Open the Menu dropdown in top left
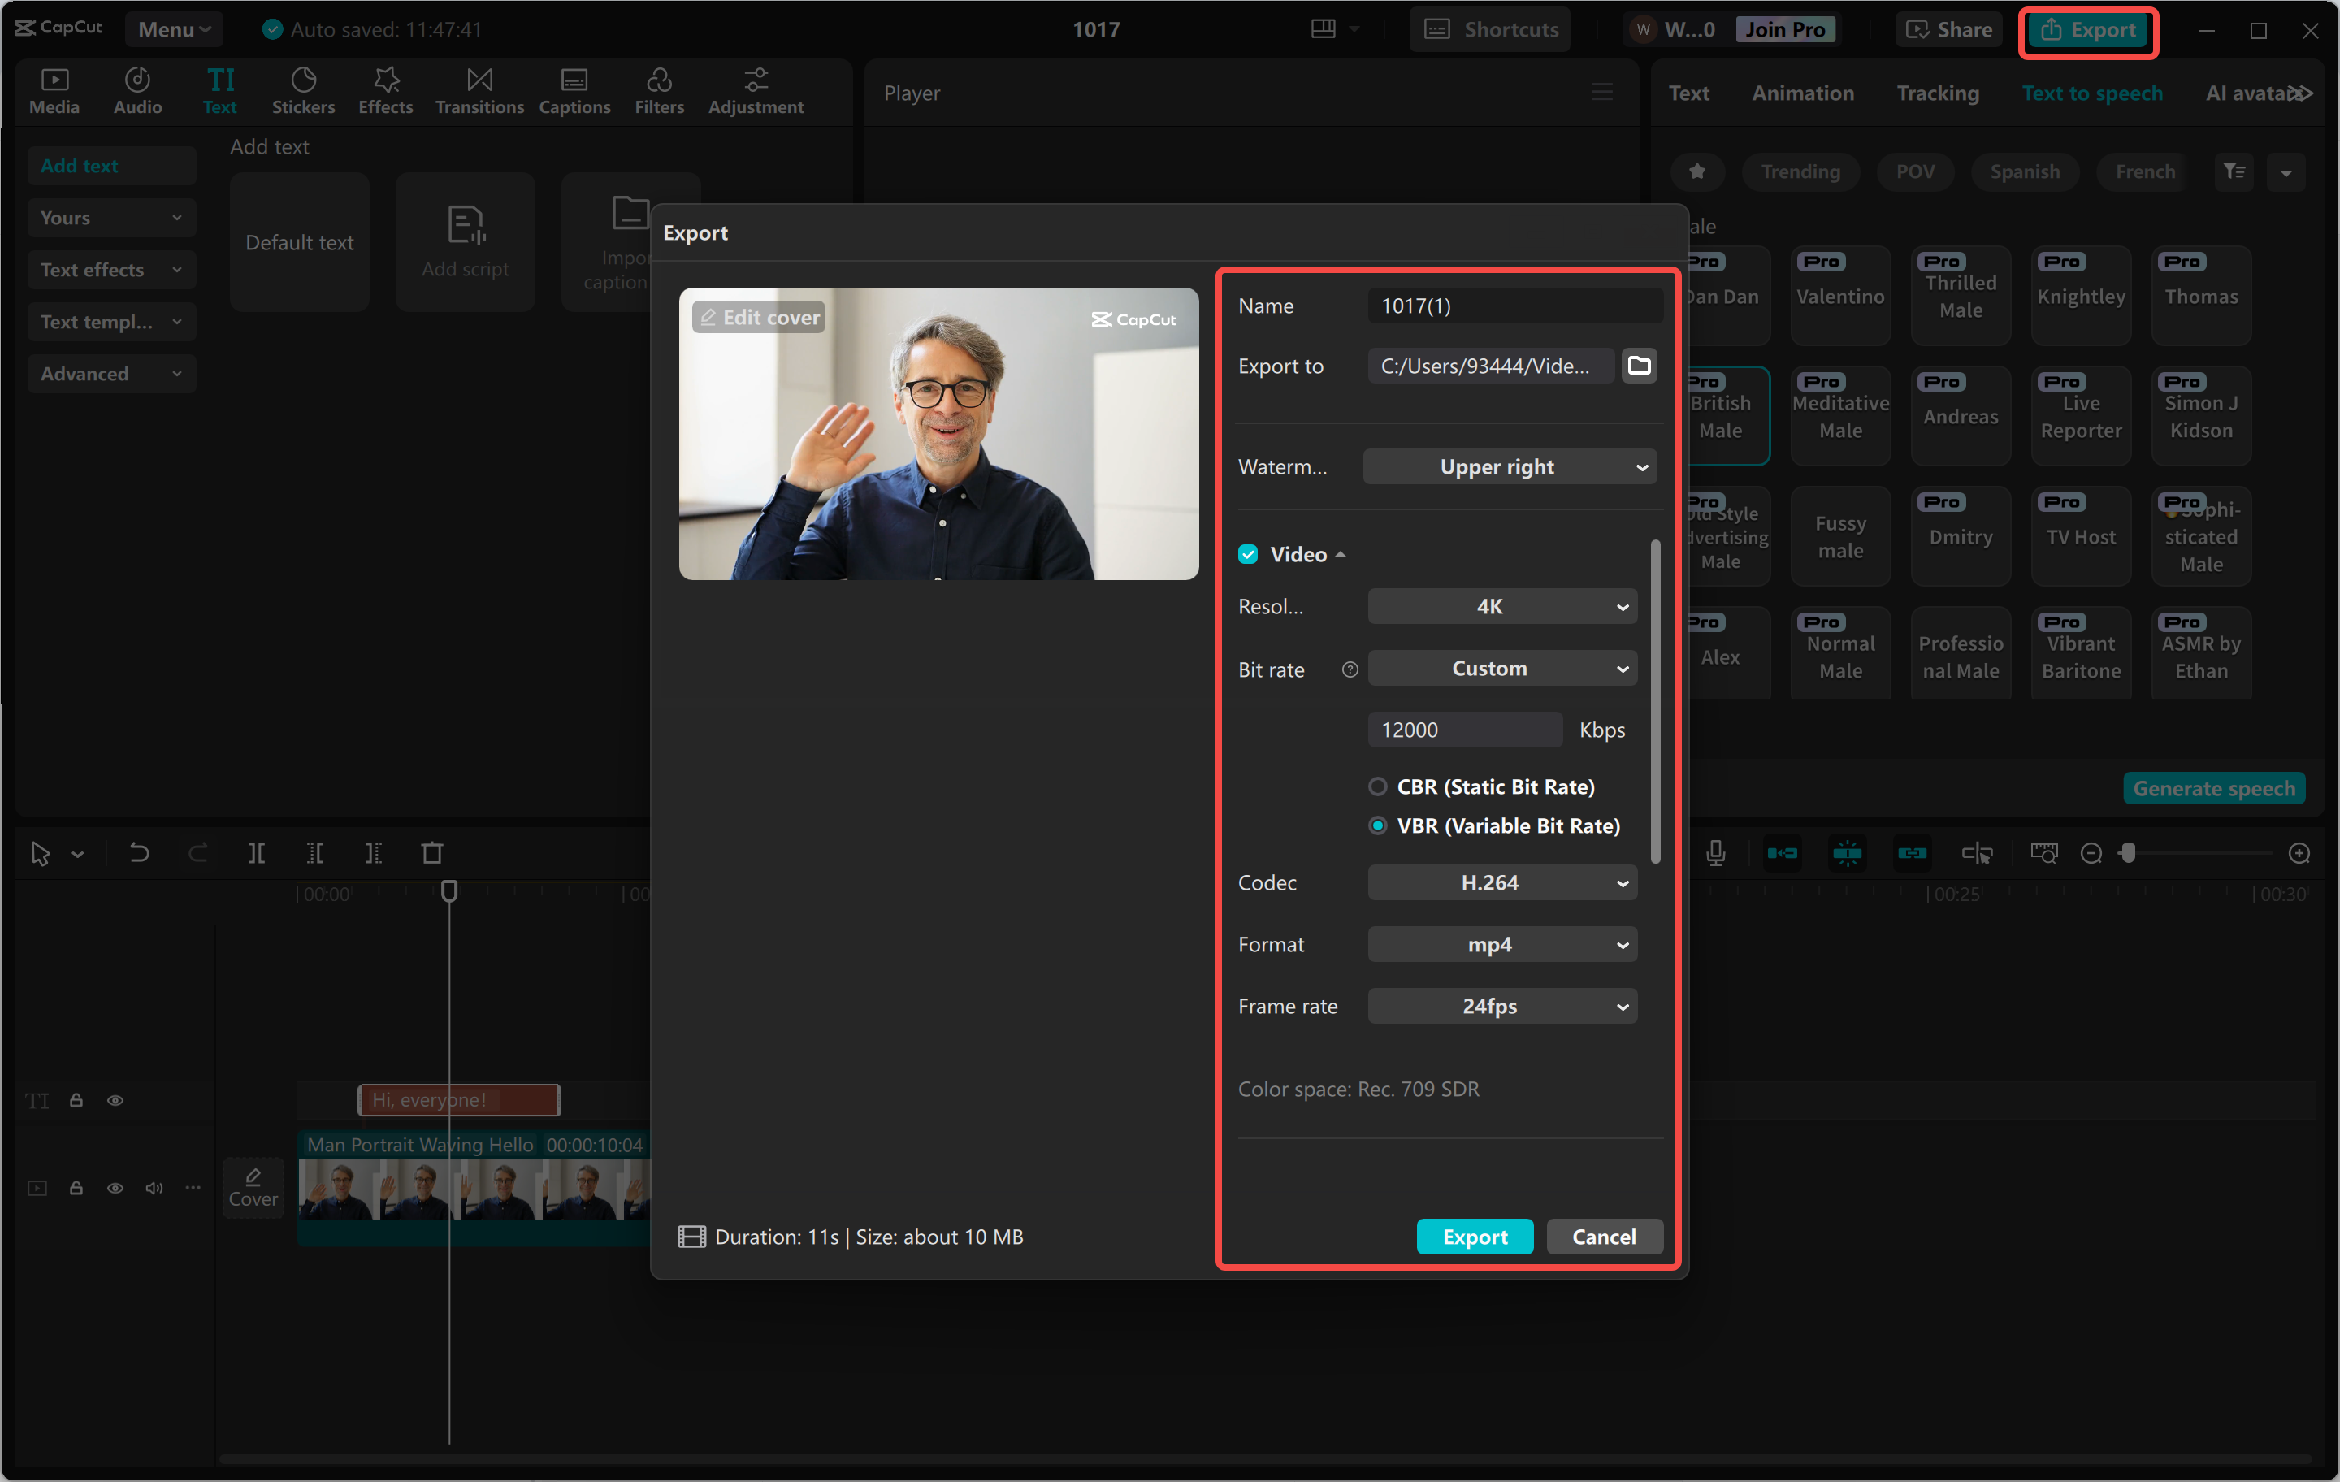This screenshot has width=2340, height=1482. (x=173, y=28)
